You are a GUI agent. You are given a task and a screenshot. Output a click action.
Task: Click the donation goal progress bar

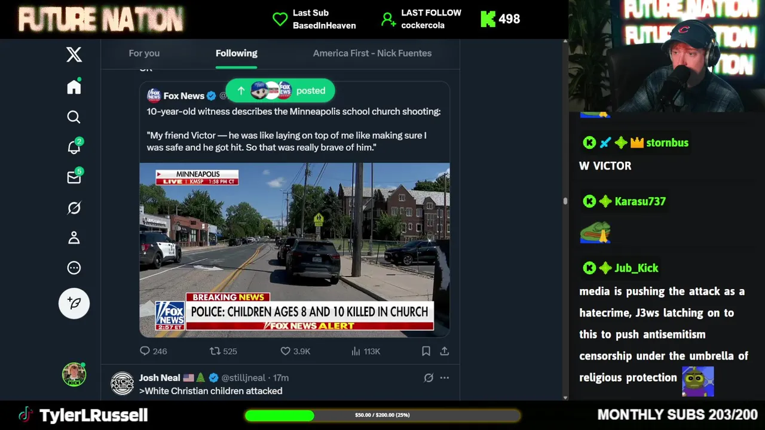tap(382, 415)
